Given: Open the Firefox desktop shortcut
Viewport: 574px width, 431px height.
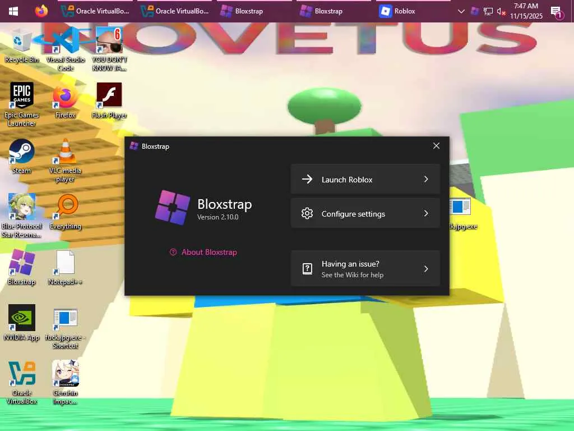Looking at the screenshot, I should point(66,101).
